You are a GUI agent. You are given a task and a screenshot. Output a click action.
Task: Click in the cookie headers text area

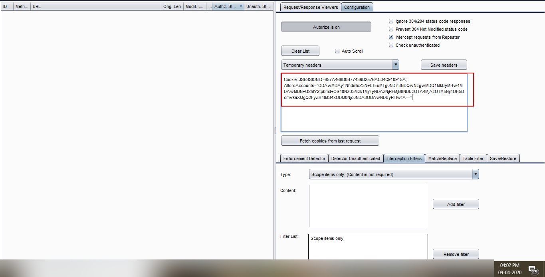click(x=374, y=103)
